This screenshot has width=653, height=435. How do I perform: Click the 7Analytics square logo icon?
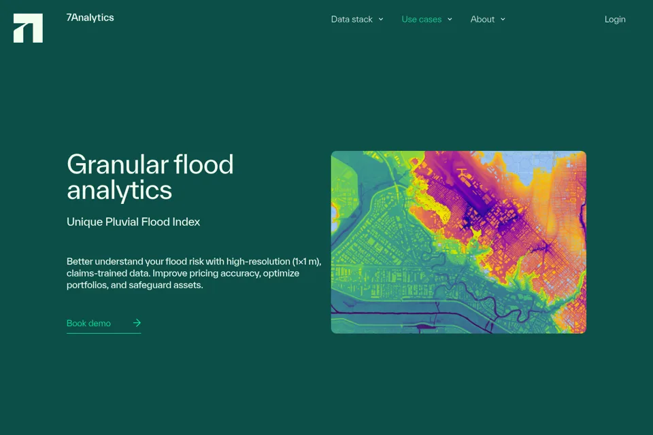tap(28, 28)
